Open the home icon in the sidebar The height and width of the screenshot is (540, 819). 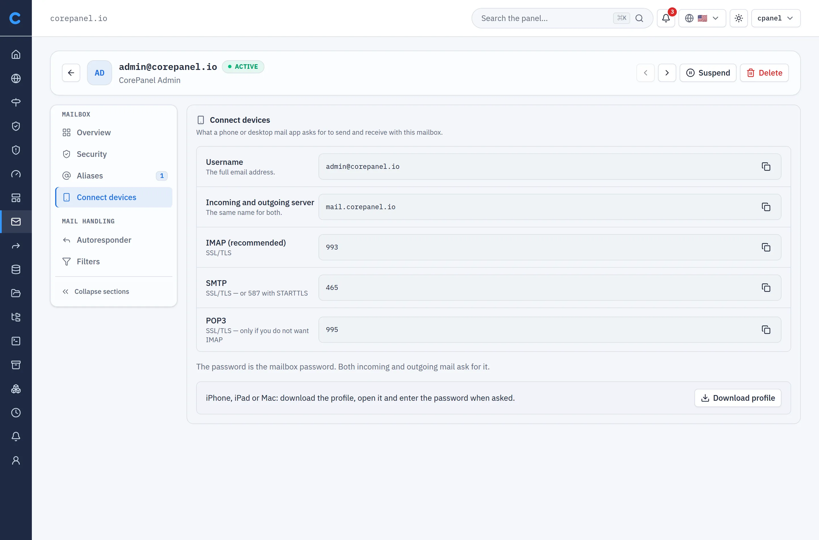tap(16, 54)
